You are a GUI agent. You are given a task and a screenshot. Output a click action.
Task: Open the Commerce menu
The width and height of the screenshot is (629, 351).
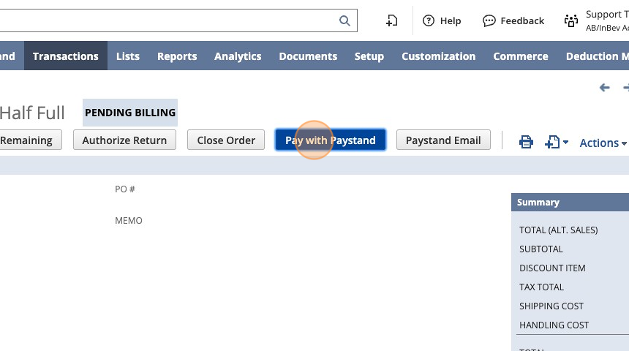pos(520,56)
